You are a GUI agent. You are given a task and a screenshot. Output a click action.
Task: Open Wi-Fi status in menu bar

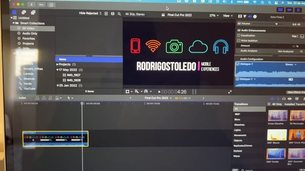[x=255, y=2]
